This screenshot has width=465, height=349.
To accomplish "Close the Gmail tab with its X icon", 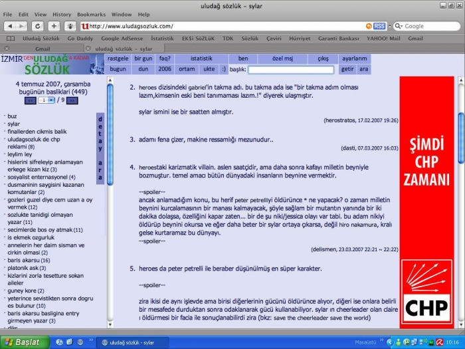I will click(7, 49).
